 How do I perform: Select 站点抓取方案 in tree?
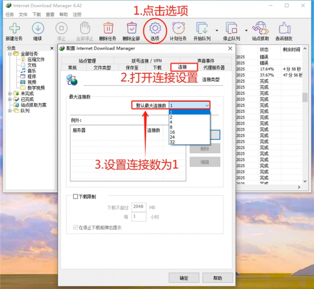(x=34, y=105)
